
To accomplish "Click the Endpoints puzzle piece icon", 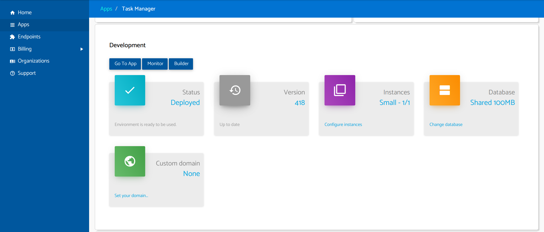I will pyautogui.click(x=12, y=37).
